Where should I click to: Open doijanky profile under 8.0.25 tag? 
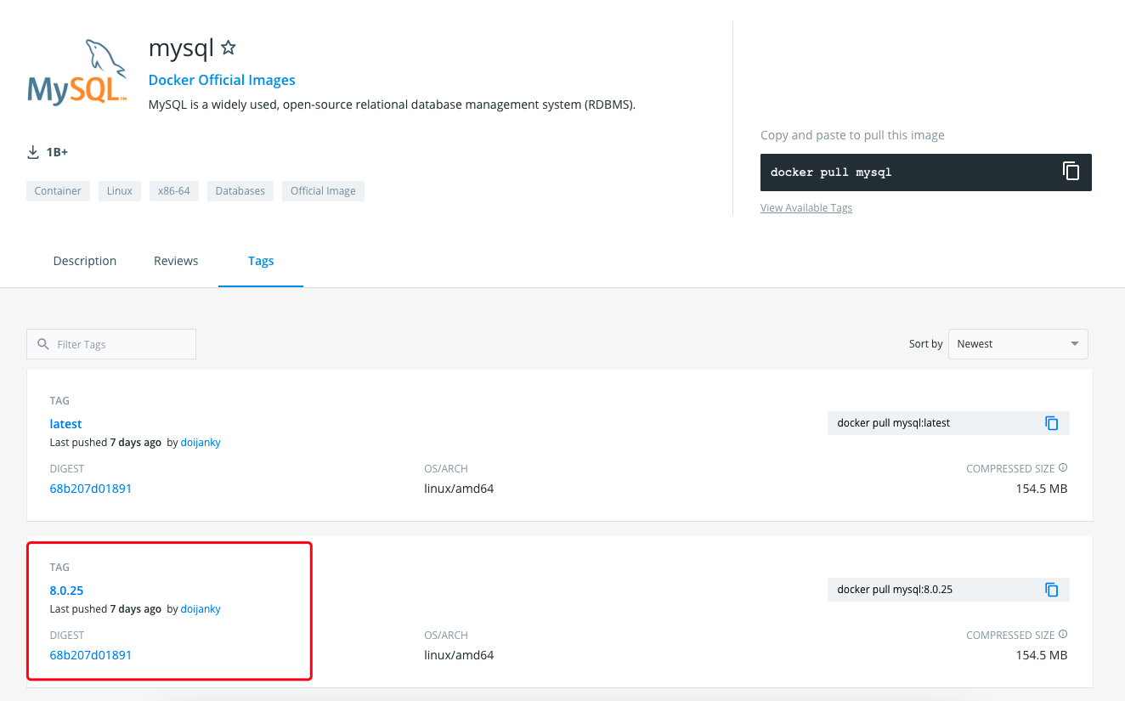[x=201, y=609]
